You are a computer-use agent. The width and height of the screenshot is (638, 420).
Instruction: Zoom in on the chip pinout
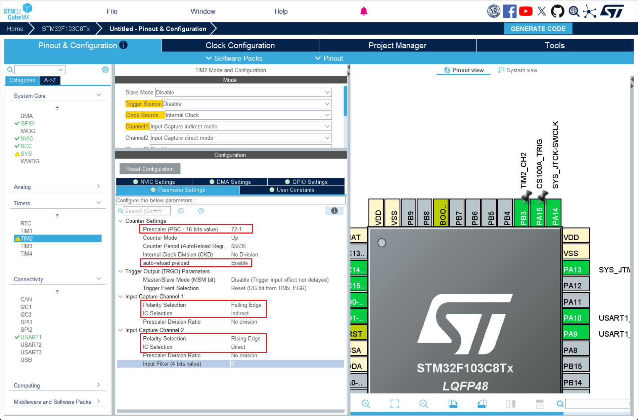pos(366,404)
